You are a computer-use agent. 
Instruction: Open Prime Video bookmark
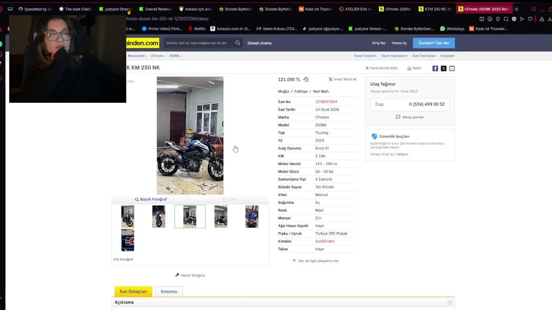(162, 29)
